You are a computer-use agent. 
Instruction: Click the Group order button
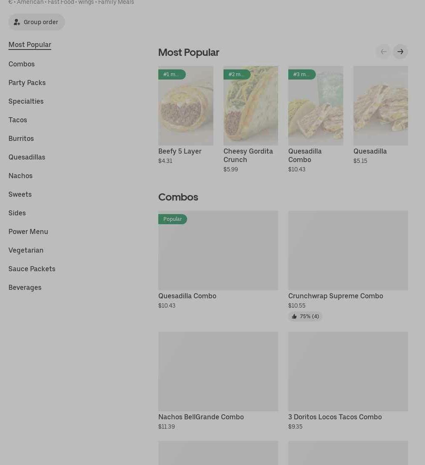(x=36, y=22)
